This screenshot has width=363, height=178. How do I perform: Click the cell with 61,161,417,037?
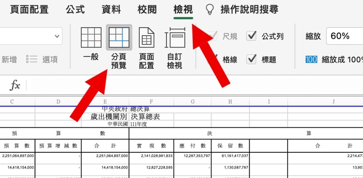click(230, 158)
